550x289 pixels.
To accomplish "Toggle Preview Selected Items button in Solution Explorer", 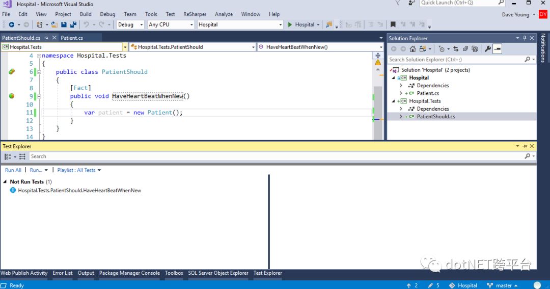I will 498,49.
